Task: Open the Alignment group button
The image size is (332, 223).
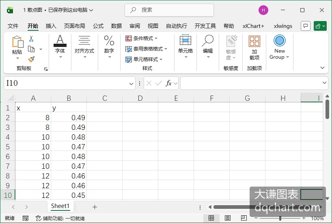Action: (x=84, y=47)
